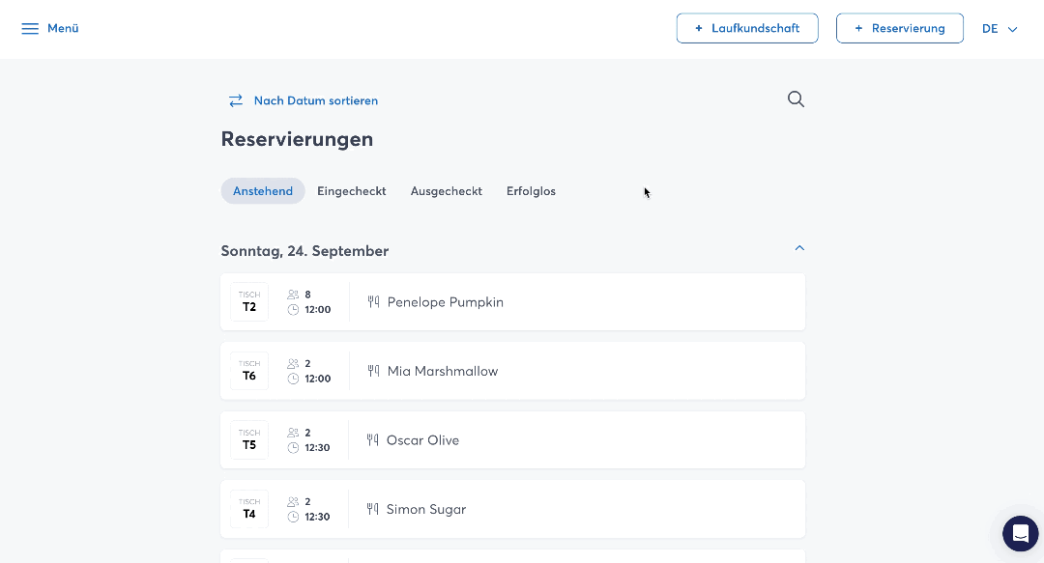The width and height of the screenshot is (1044, 563).
Task: Open the DE language dropdown
Action: coord(1000,29)
